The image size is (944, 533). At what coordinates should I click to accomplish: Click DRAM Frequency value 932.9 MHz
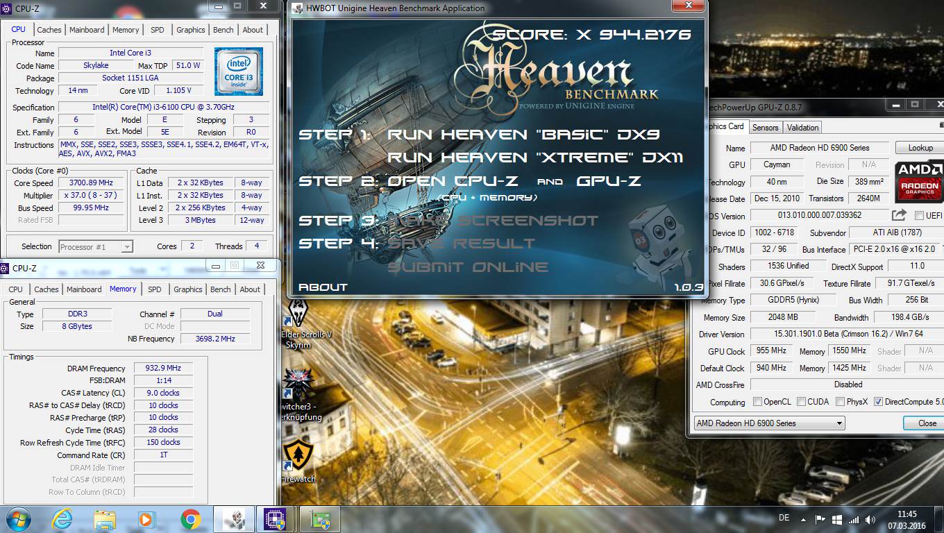164,369
